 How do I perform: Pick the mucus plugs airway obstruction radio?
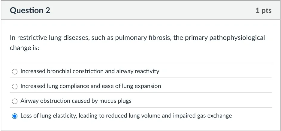[15, 101]
